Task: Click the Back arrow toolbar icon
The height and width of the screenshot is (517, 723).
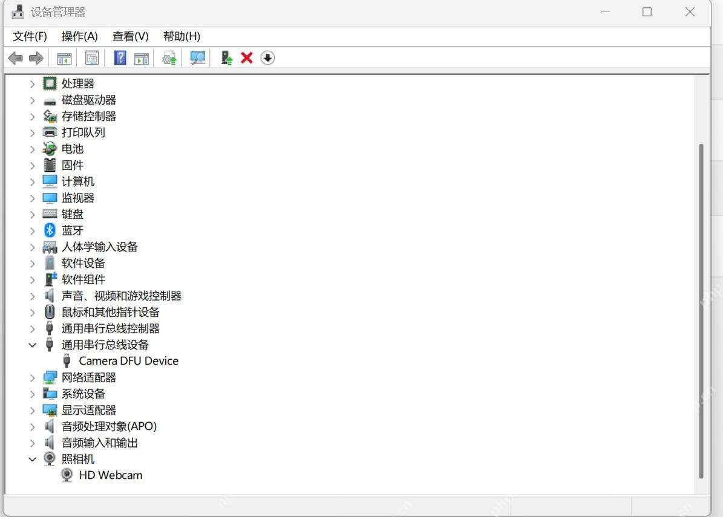Action: point(16,58)
